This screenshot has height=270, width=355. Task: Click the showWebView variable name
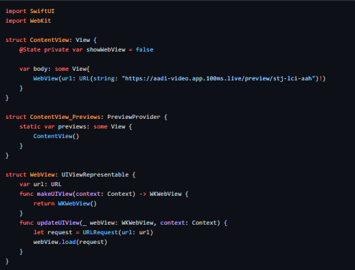(106, 49)
